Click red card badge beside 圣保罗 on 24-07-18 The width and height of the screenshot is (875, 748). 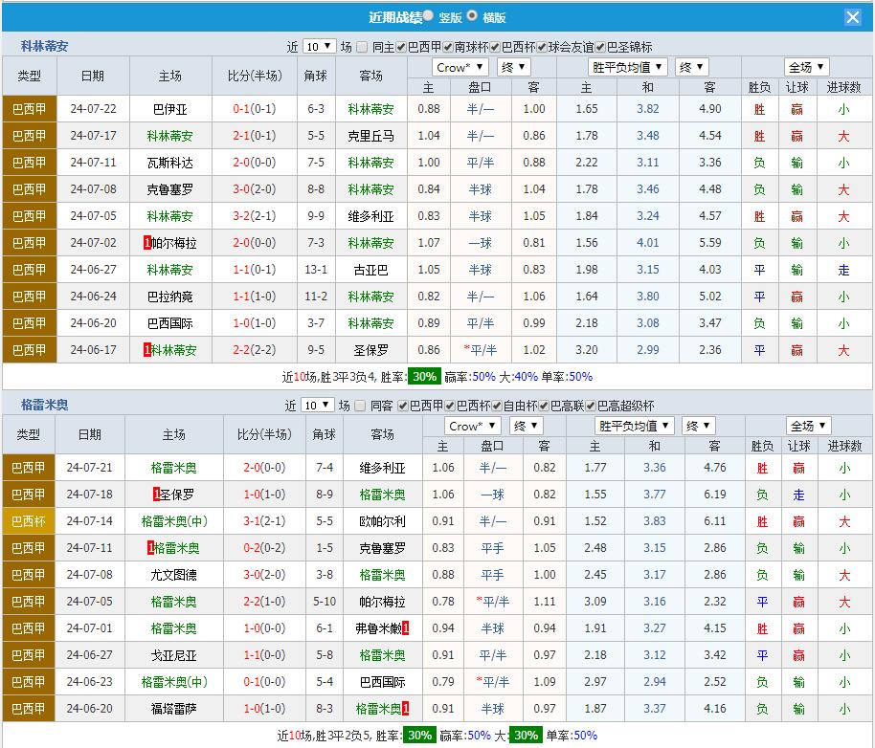point(156,495)
